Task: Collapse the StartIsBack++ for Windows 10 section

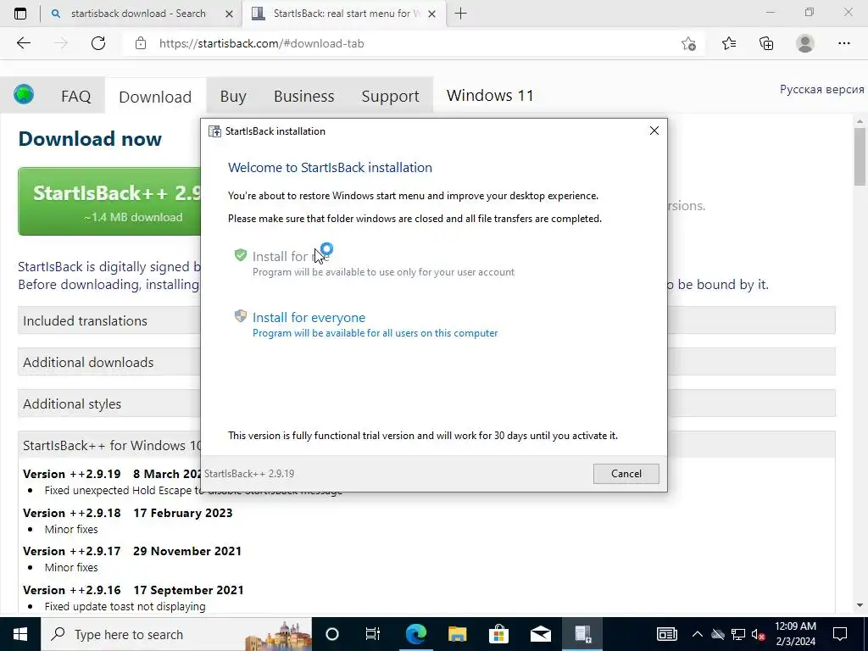Action: 109,445
